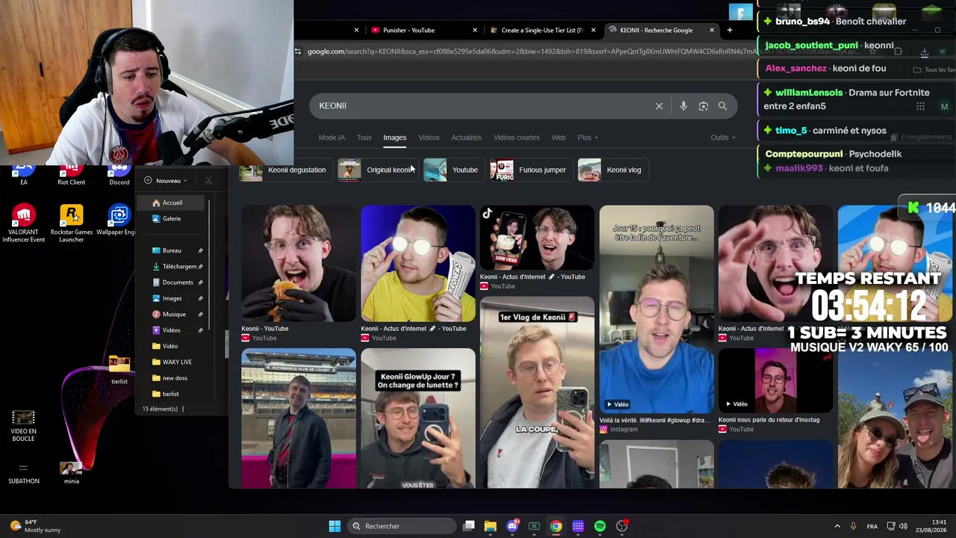Clear the KEONII search query
Viewport: 956px width, 538px height.
coord(659,106)
